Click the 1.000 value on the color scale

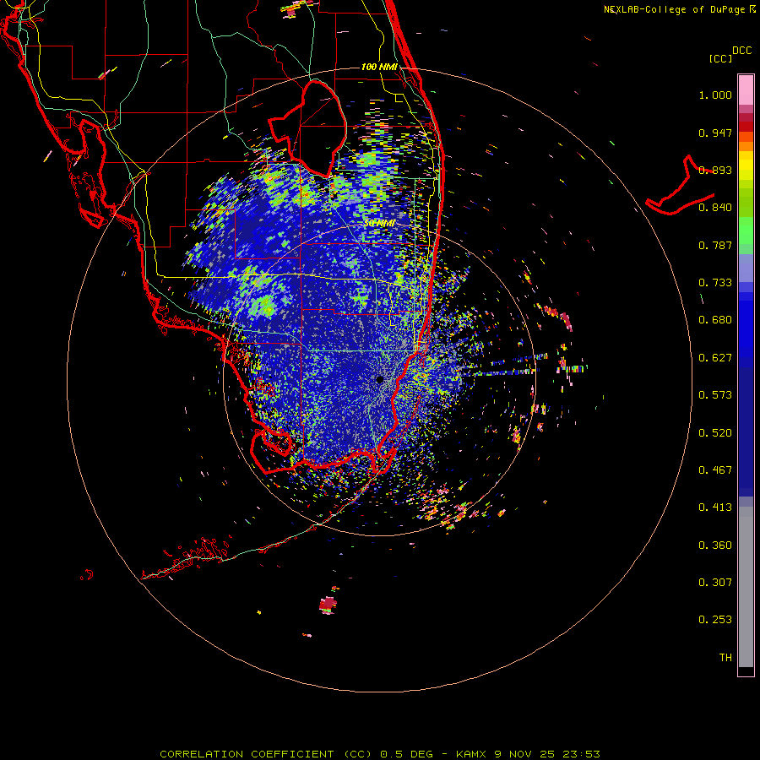pos(715,95)
